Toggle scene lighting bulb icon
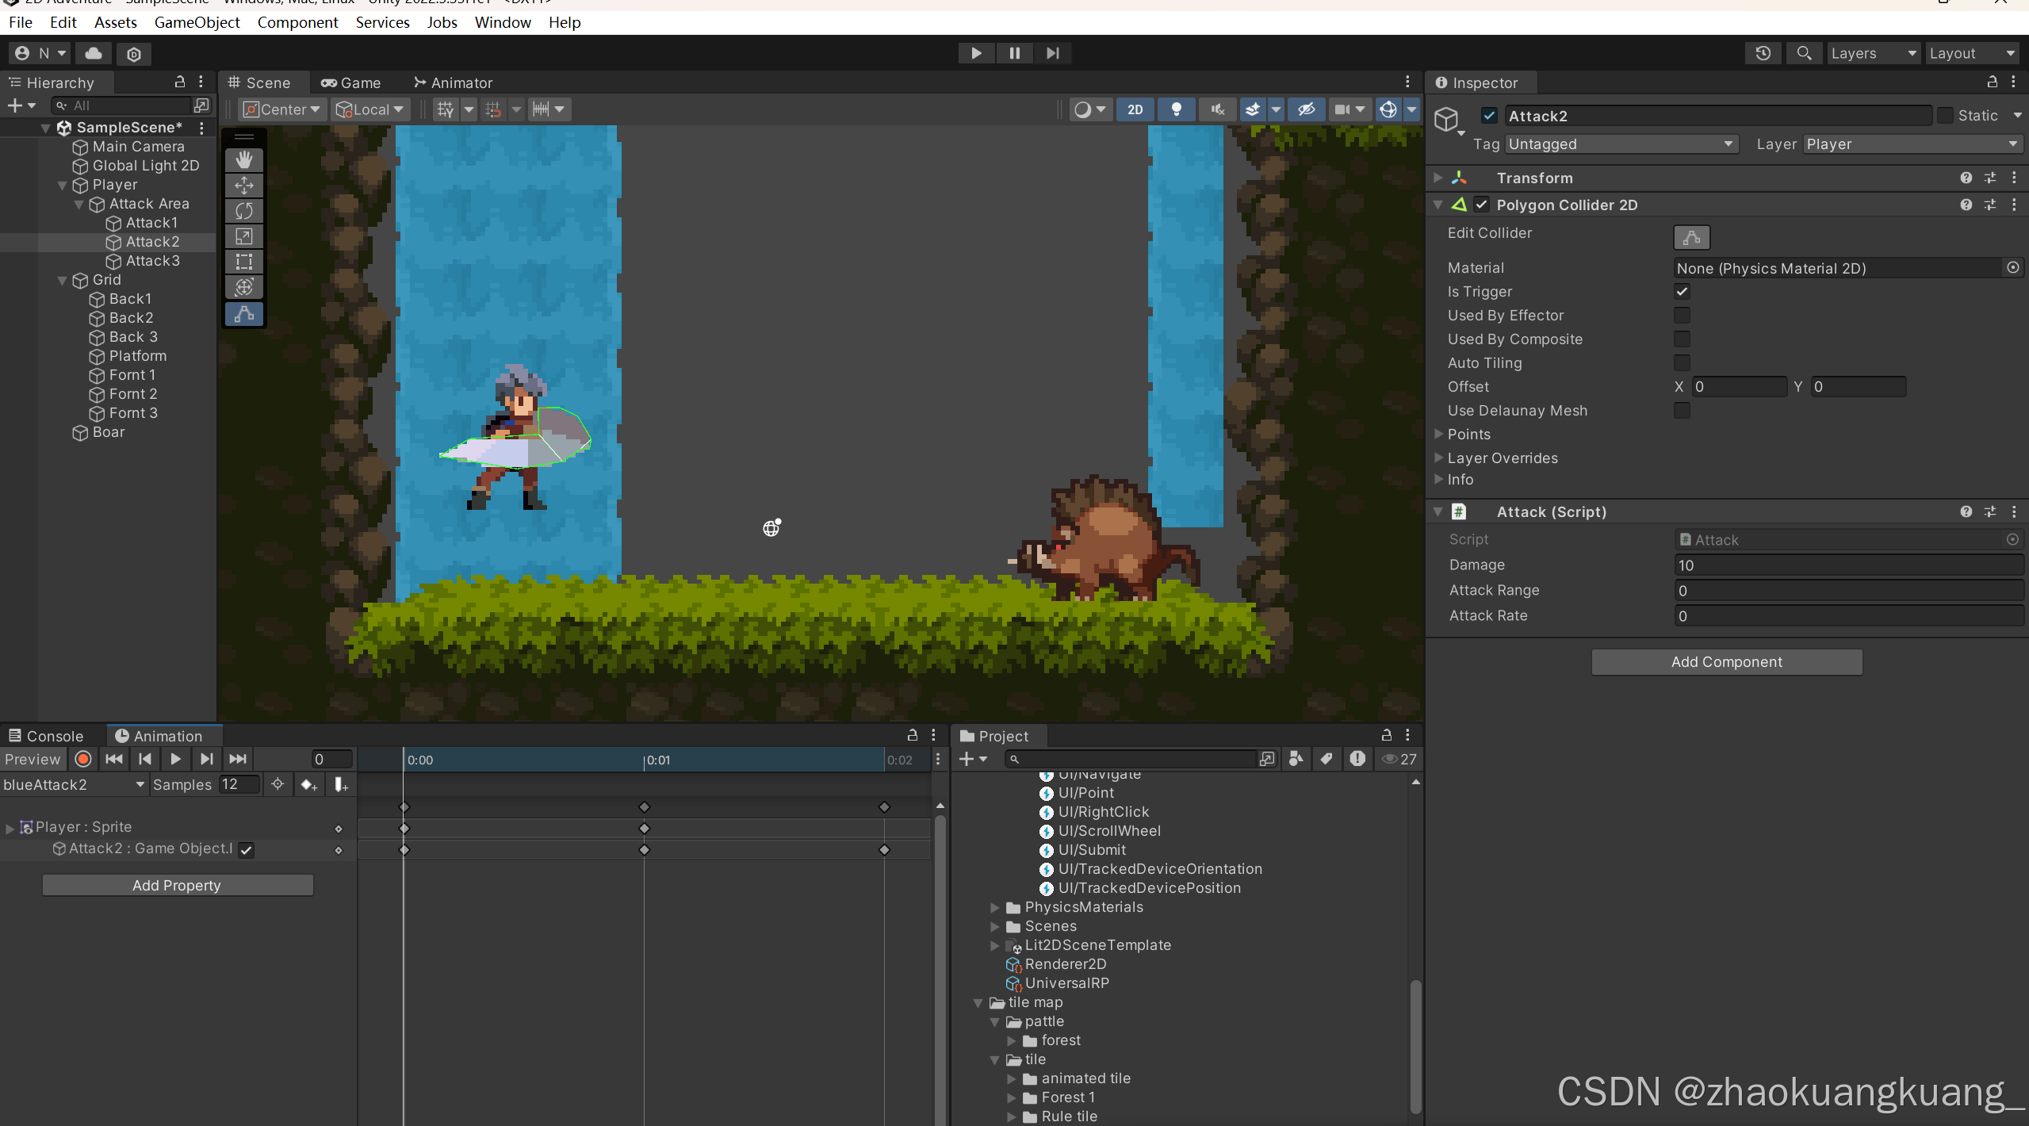This screenshot has width=2029, height=1126. point(1176,109)
